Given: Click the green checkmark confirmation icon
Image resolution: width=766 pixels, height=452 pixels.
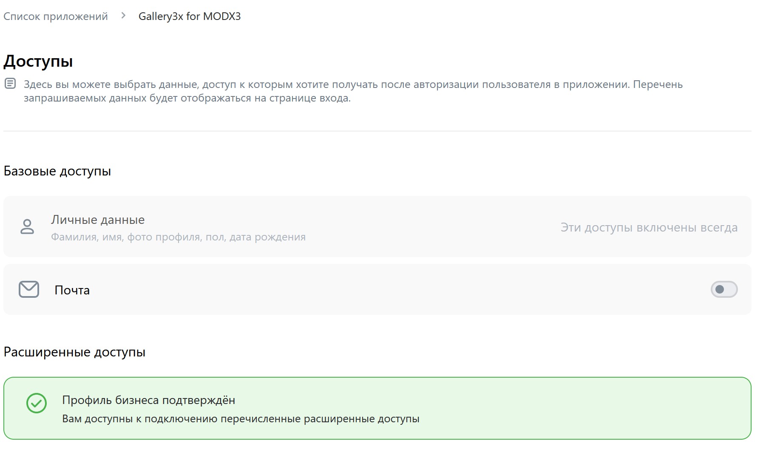Looking at the screenshot, I should (37, 403).
